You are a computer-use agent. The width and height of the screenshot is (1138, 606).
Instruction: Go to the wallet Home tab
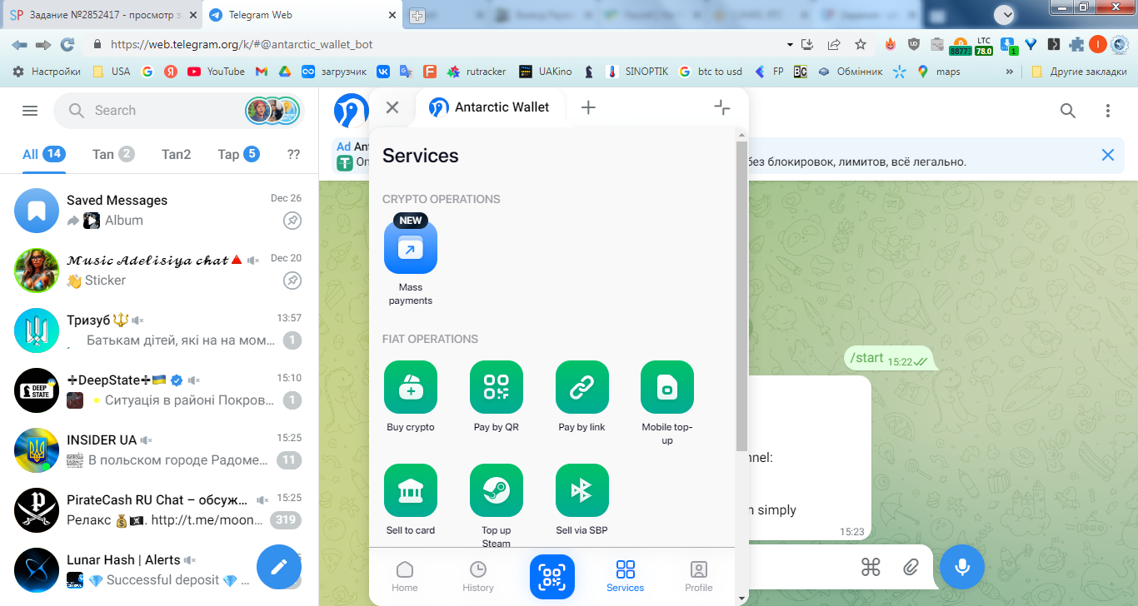(405, 576)
